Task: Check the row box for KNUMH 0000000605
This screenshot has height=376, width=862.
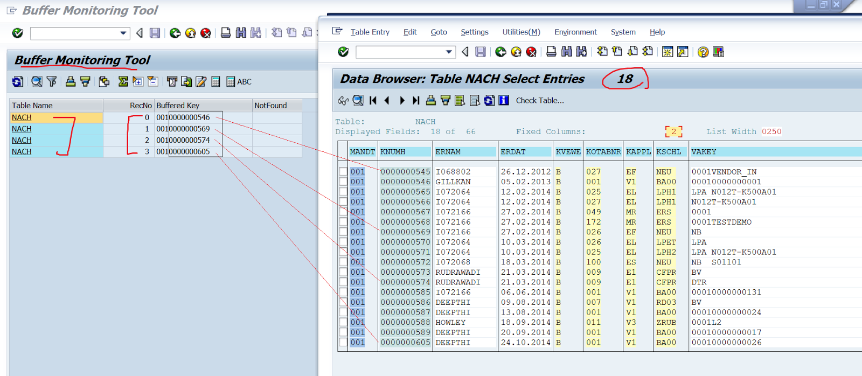Action: [x=343, y=343]
